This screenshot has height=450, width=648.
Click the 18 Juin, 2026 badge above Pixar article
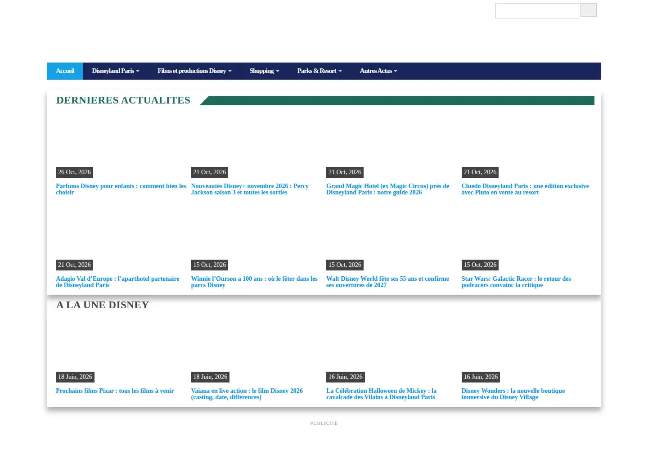point(75,377)
